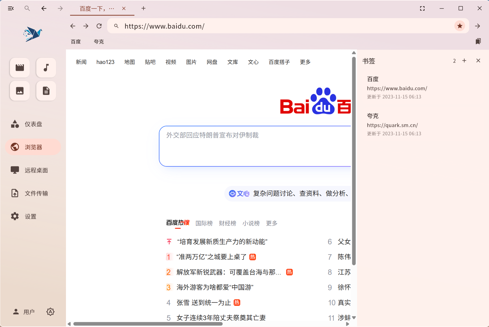
Task: Open a new tab with plus button
Action: click(x=143, y=9)
